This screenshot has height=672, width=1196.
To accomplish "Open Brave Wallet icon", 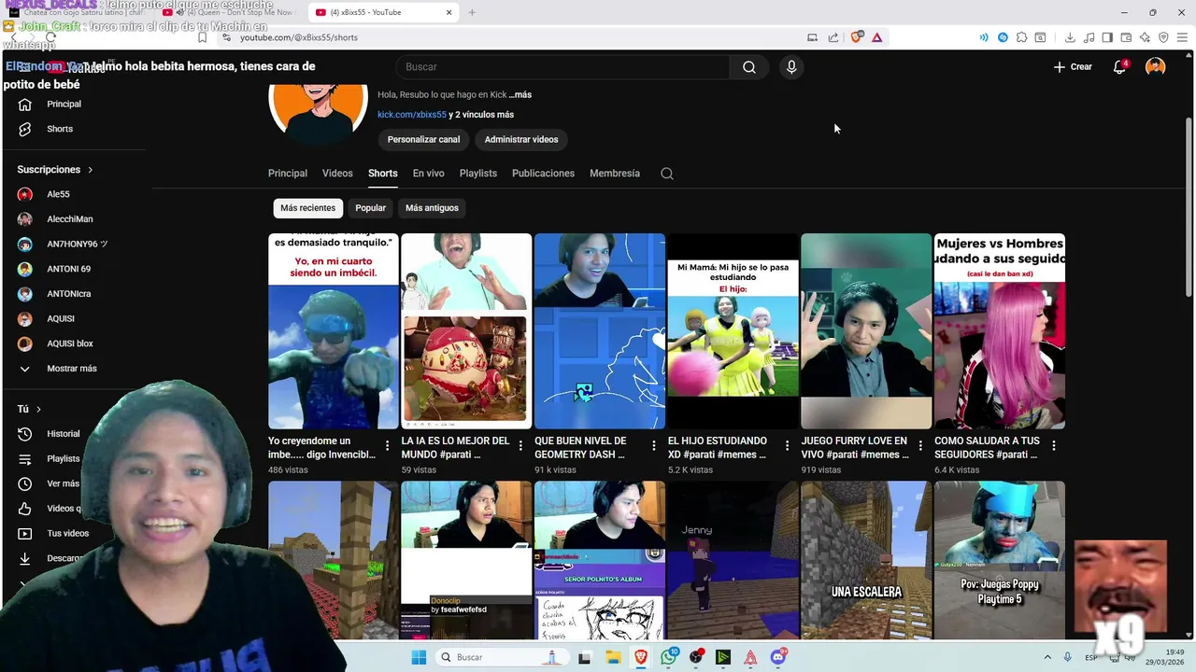I will point(1126,37).
